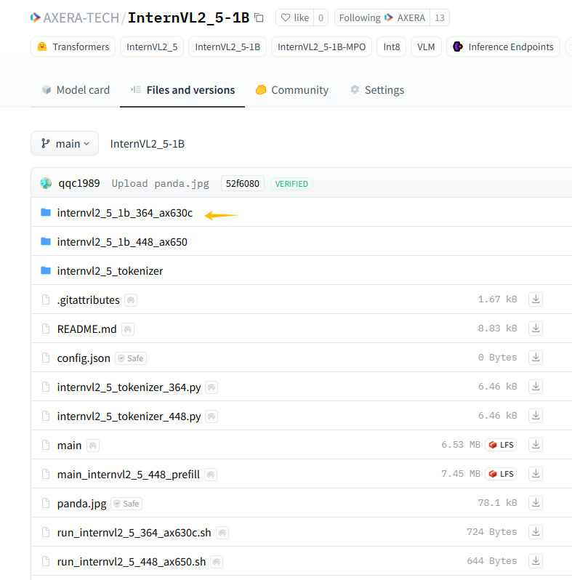Expand the main branch dropdown
The image size is (572, 580).
coord(65,143)
